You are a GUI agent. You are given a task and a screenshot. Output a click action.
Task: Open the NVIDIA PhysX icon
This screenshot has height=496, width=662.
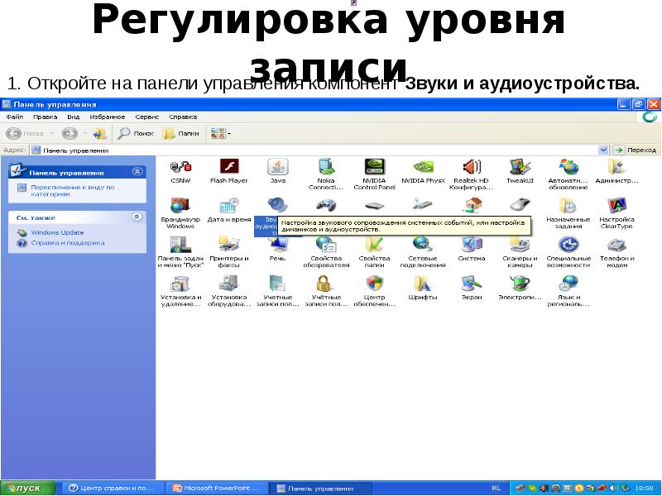click(x=423, y=171)
